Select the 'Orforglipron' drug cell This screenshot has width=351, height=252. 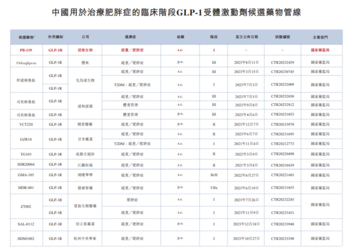26,63
